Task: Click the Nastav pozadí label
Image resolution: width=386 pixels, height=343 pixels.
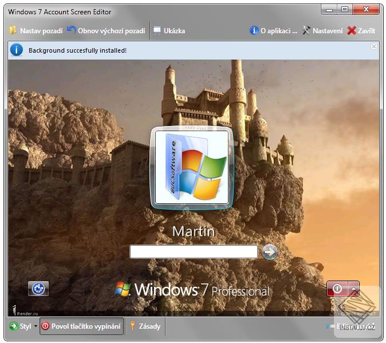Action: tap(41, 31)
